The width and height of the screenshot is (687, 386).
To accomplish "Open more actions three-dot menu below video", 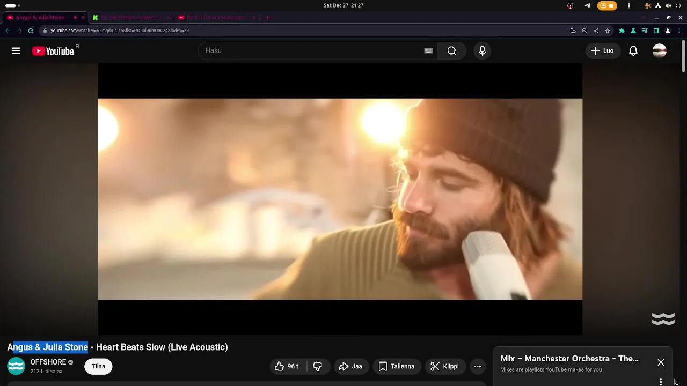I will (x=478, y=367).
